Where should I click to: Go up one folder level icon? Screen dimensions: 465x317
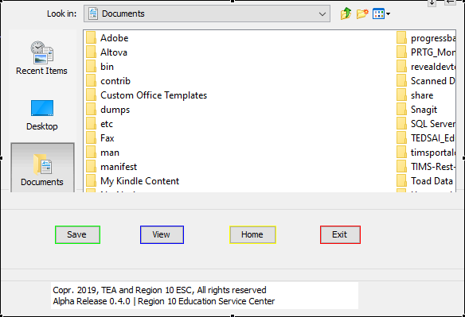346,14
